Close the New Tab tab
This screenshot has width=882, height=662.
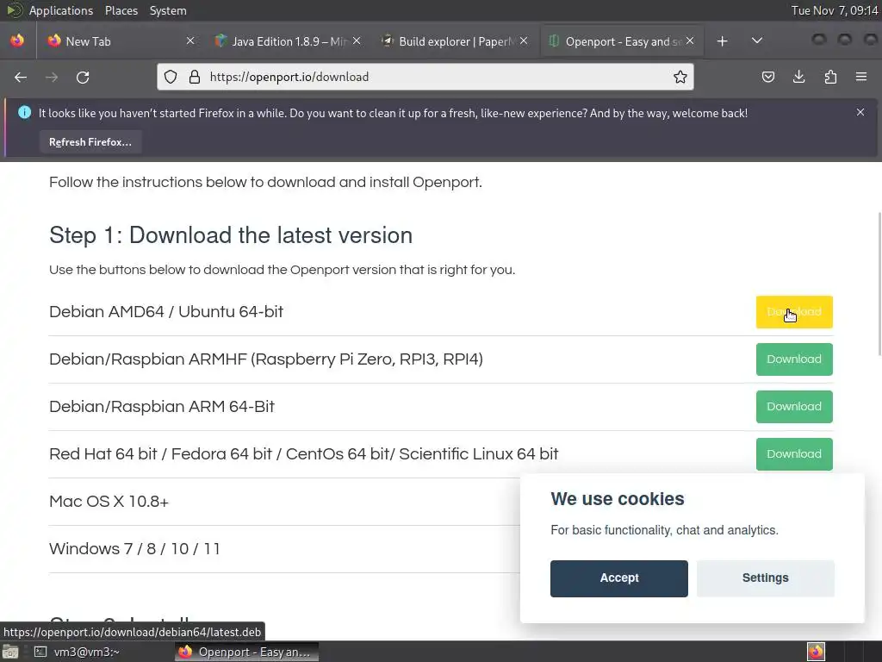(190, 41)
